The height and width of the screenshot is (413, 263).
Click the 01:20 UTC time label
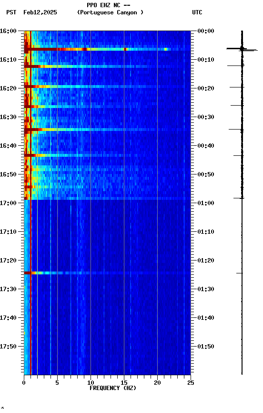(206, 261)
